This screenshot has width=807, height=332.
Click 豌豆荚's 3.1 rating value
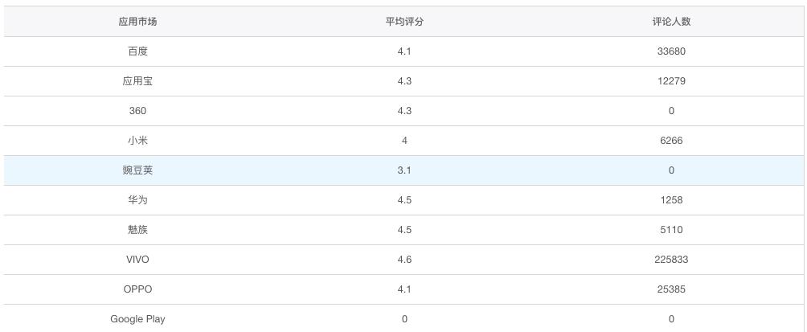(x=404, y=170)
